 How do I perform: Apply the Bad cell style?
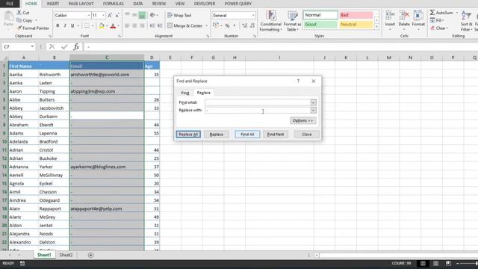click(356, 15)
